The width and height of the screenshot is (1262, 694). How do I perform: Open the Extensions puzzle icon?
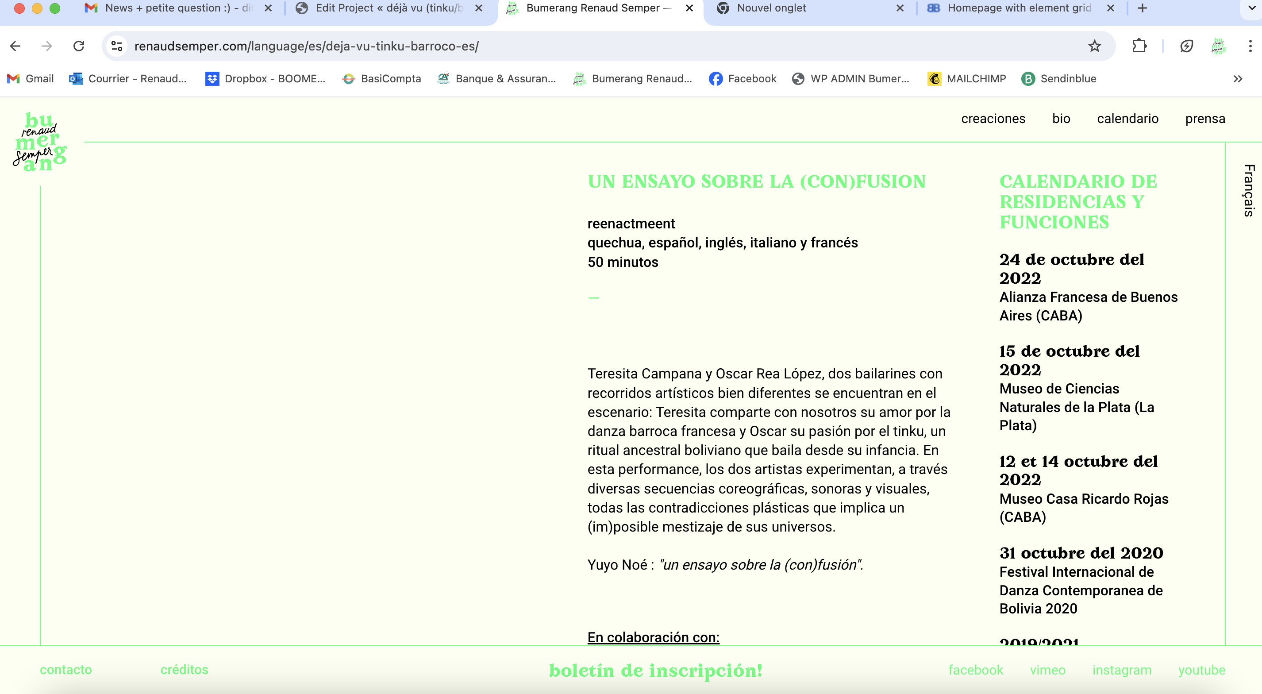1139,46
